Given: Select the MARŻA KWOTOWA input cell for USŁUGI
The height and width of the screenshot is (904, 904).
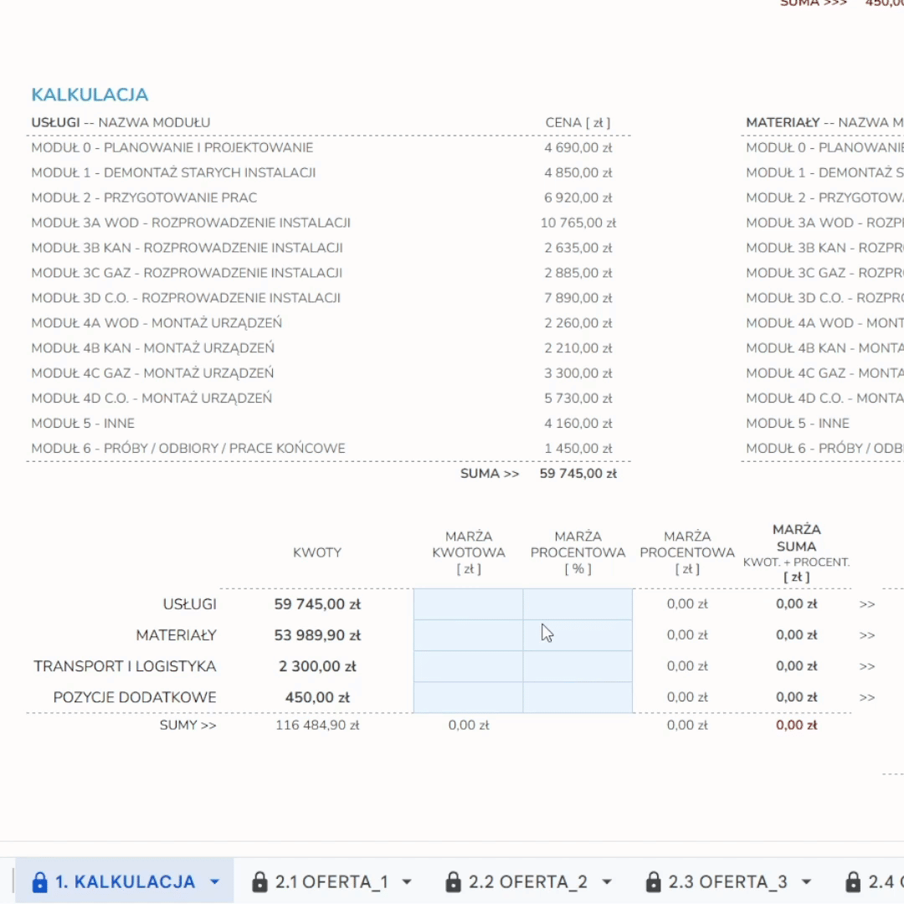Looking at the screenshot, I should pyautogui.click(x=468, y=604).
